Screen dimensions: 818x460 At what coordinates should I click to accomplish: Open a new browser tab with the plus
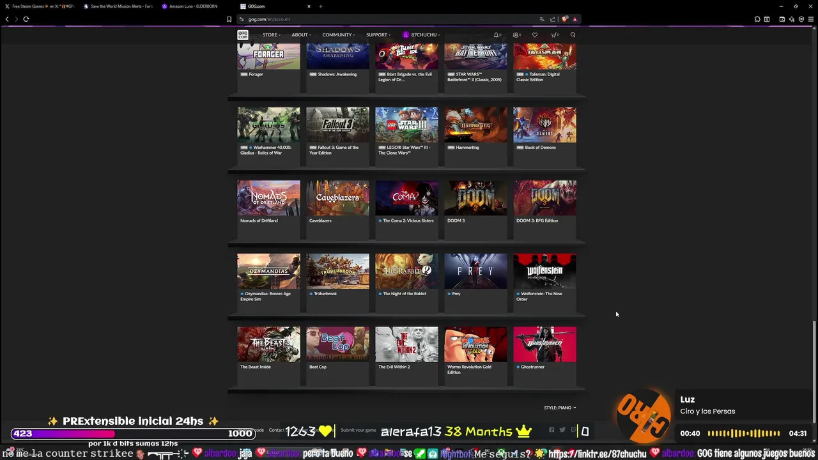[321, 6]
